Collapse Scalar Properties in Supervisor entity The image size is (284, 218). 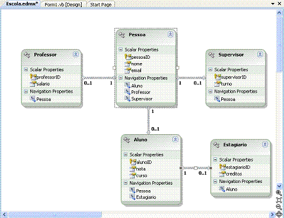[x=210, y=69]
